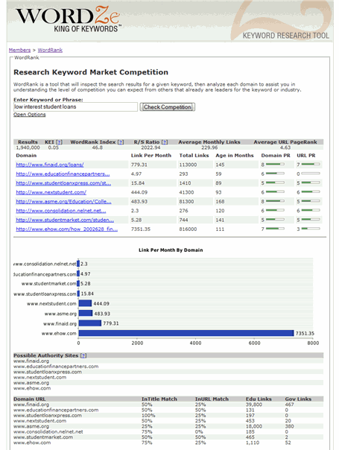The height and width of the screenshot is (450, 339).
Task: Open the ehow.com how_2002628 link
Action: coord(67,229)
